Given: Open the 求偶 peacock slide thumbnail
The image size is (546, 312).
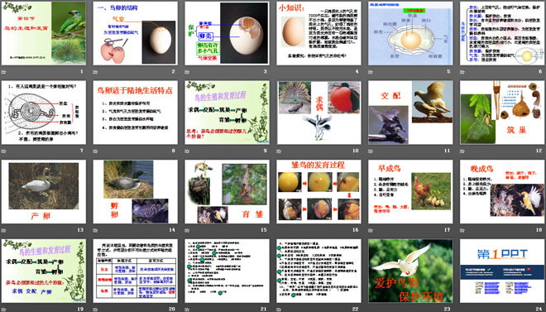Looking at the screenshot, I should tap(318, 113).
